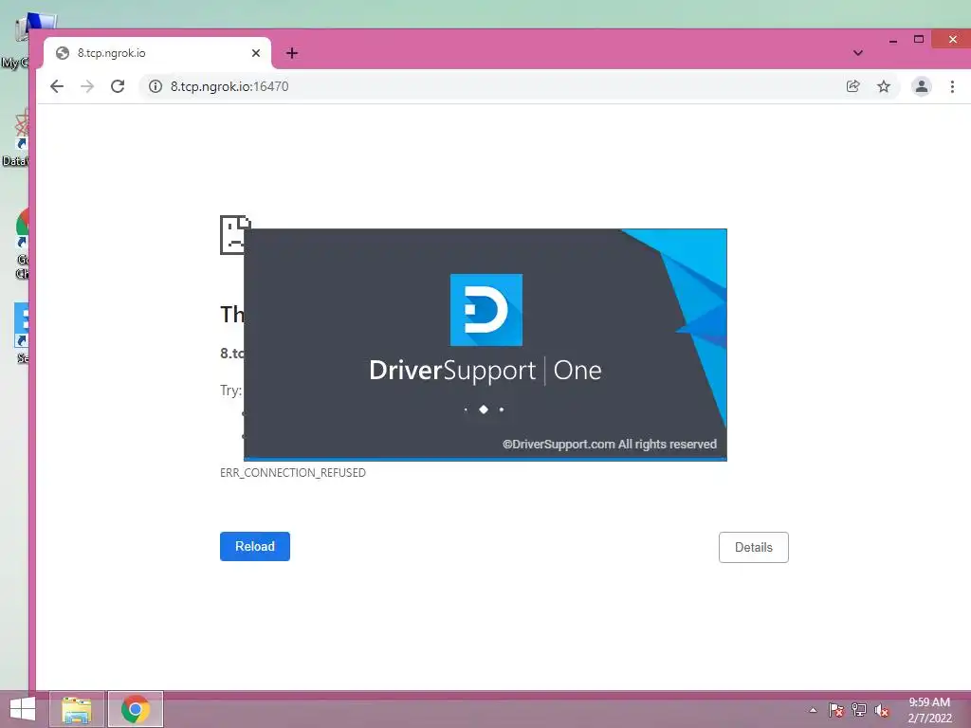Close the Chrome window

coord(952,40)
